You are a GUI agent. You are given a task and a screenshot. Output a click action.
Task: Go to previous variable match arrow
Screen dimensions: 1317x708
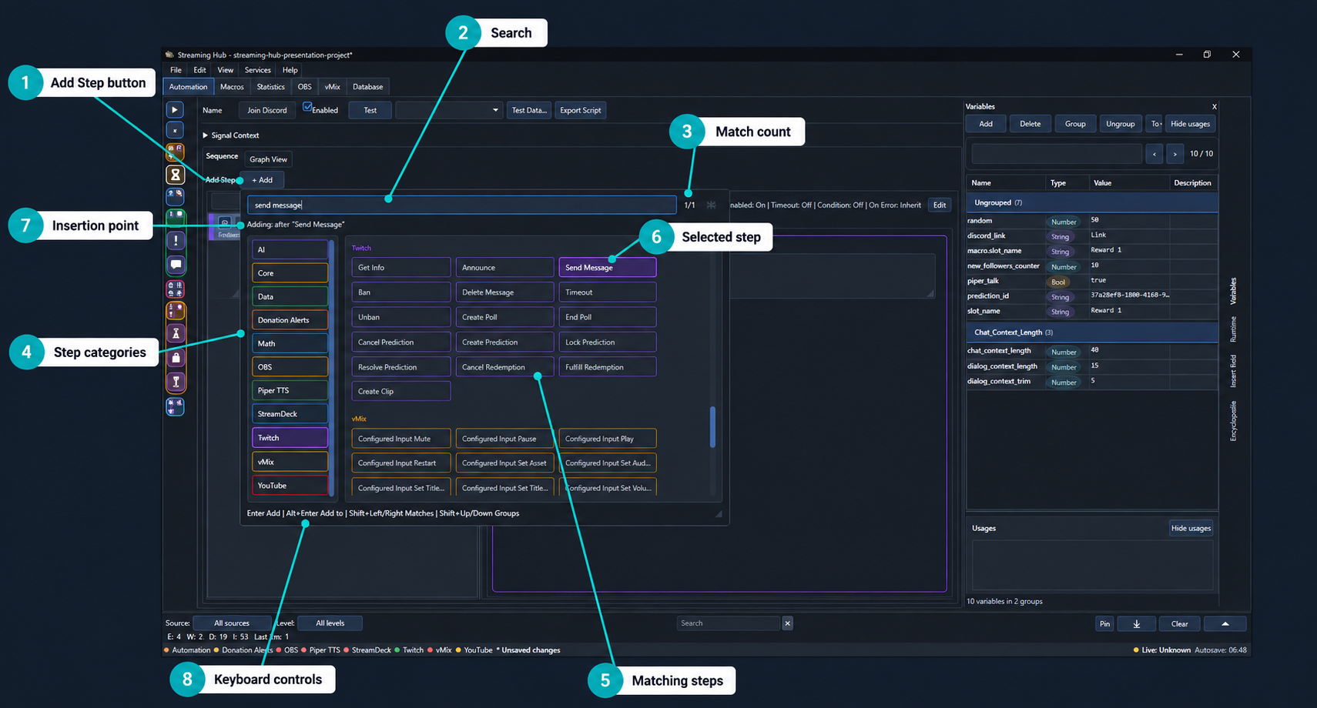(x=1154, y=154)
